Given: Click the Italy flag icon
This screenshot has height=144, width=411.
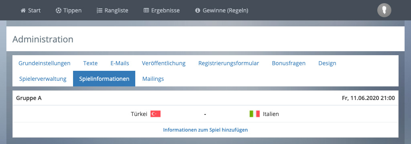Looking at the screenshot, I should (x=254, y=114).
